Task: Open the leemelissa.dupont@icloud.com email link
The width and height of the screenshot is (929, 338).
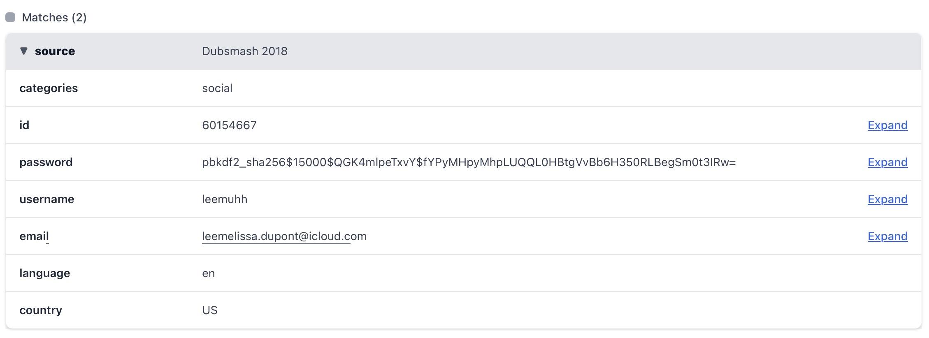Action: [x=284, y=236]
